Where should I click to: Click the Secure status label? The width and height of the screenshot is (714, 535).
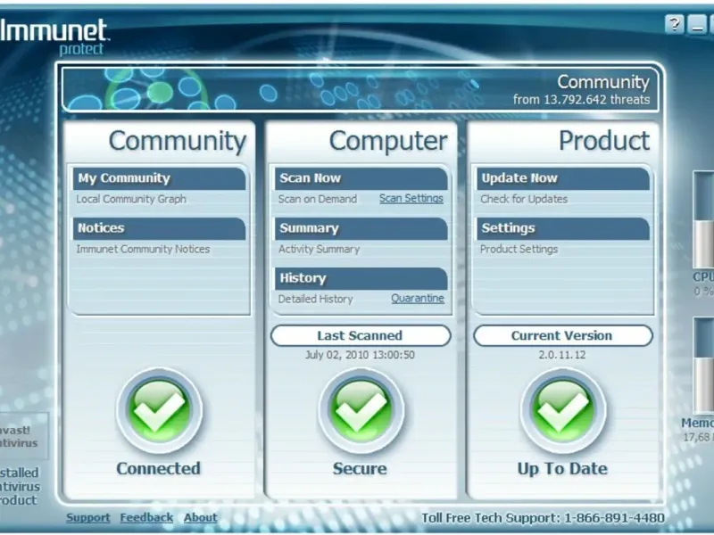point(361,469)
